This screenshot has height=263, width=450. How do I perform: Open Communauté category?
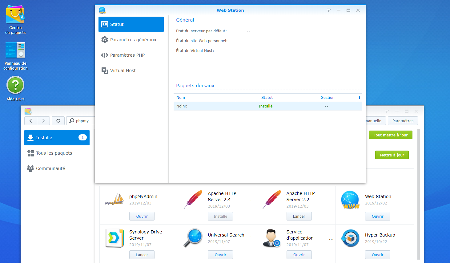57,168
